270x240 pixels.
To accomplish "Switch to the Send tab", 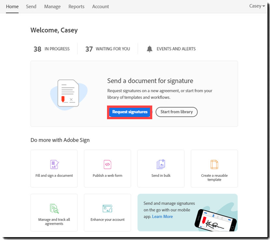I will pyautogui.click(x=31, y=7).
